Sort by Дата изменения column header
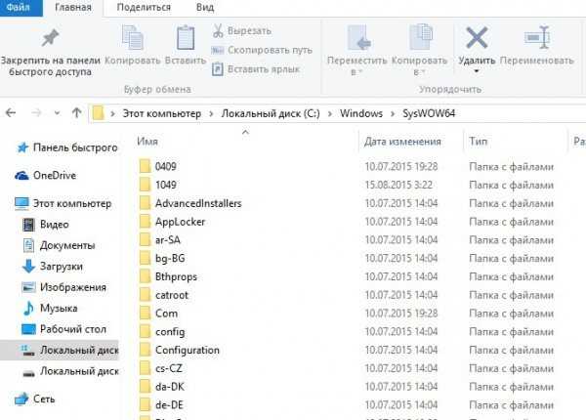The height and width of the screenshot is (420, 586). pyautogui.click(x=402, y=142)
